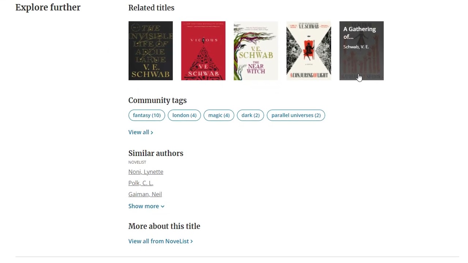Image resolution: width=468 pixels, height=263 pixels.
Task: Open the Vicious book cover
Action: coord(203,51)
